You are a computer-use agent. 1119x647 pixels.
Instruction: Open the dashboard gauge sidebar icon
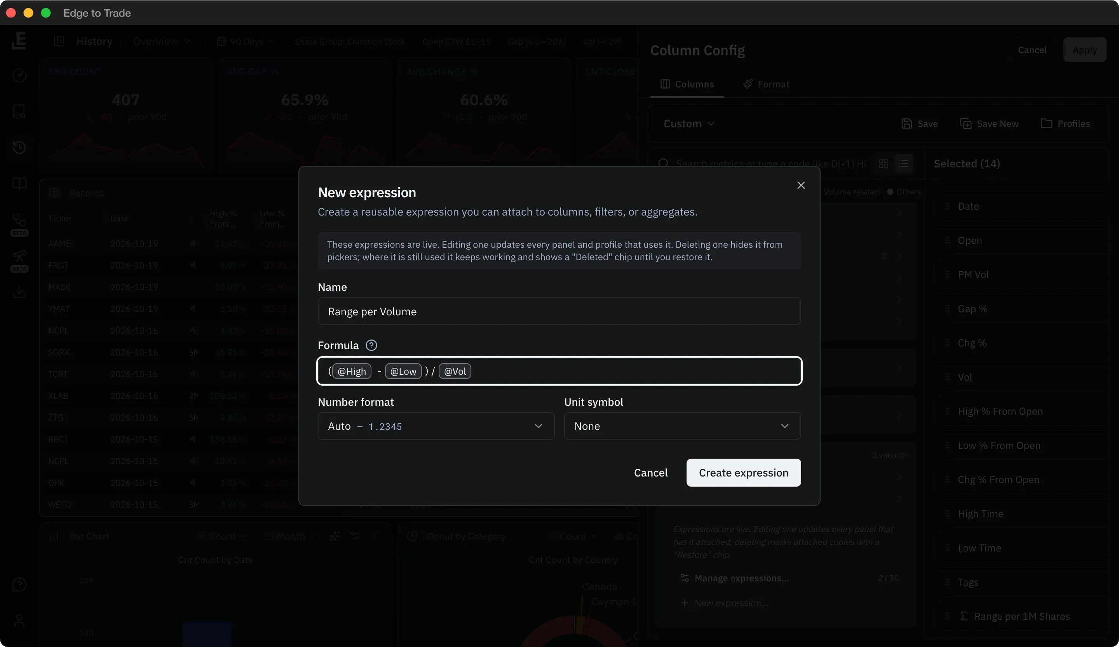(19, 75)
